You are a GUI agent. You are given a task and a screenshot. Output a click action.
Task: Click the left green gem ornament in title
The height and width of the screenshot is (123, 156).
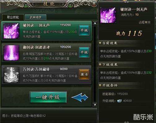[25, 6]
